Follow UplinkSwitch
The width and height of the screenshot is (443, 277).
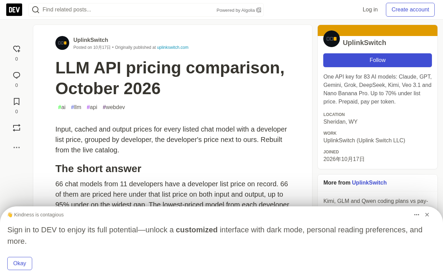[378, 60]
